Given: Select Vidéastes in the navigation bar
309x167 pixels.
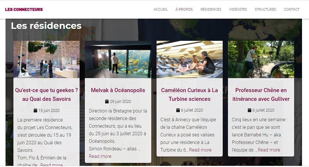Looking at the screenshot, I should click(238, 9).
